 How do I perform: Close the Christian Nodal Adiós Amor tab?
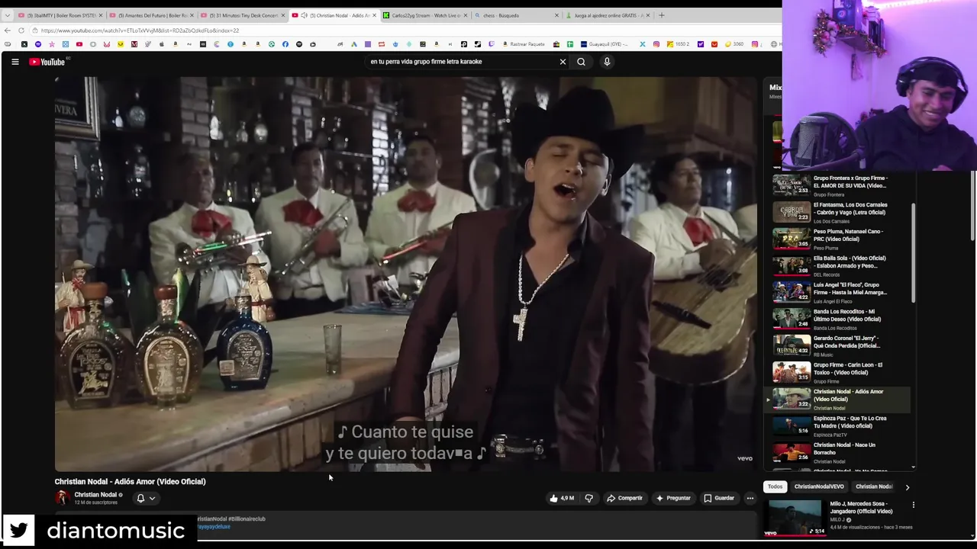374,15
